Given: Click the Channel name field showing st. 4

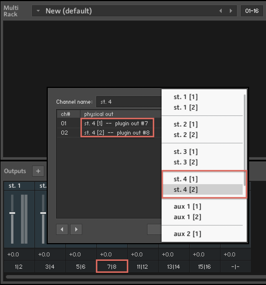Looking at the screenshot, I should pos(128,102).
